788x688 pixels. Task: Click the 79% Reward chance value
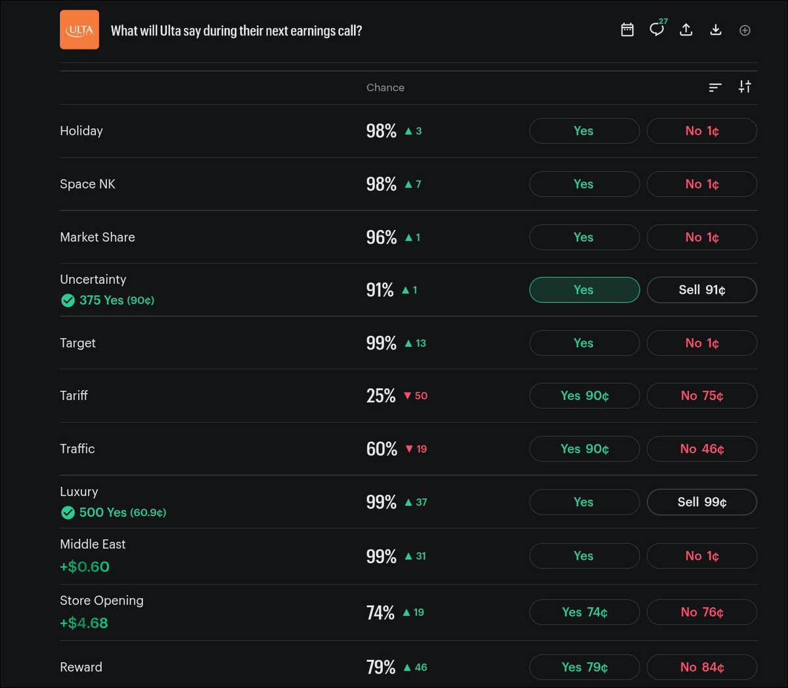(381, 668)
